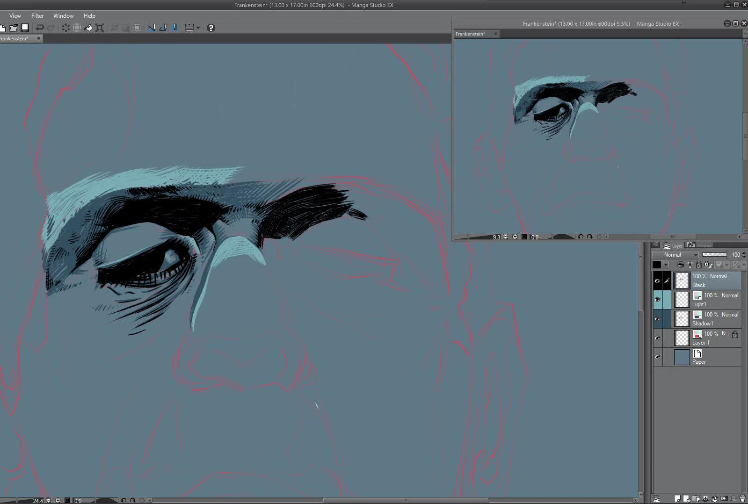Screen dimensions: 748x504
Task: Click the Open file folder icon
Action: (x=14, y=28)
